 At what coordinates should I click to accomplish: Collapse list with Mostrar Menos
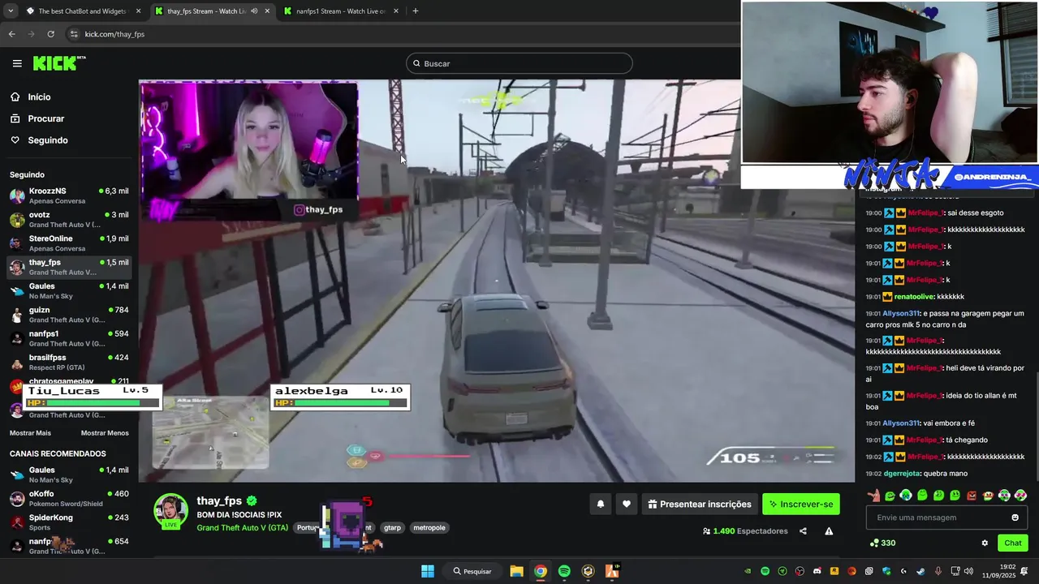tap(105, 433)
